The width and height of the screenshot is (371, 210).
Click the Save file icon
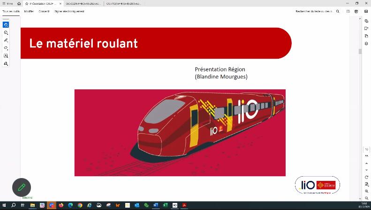tap(348, 11)
